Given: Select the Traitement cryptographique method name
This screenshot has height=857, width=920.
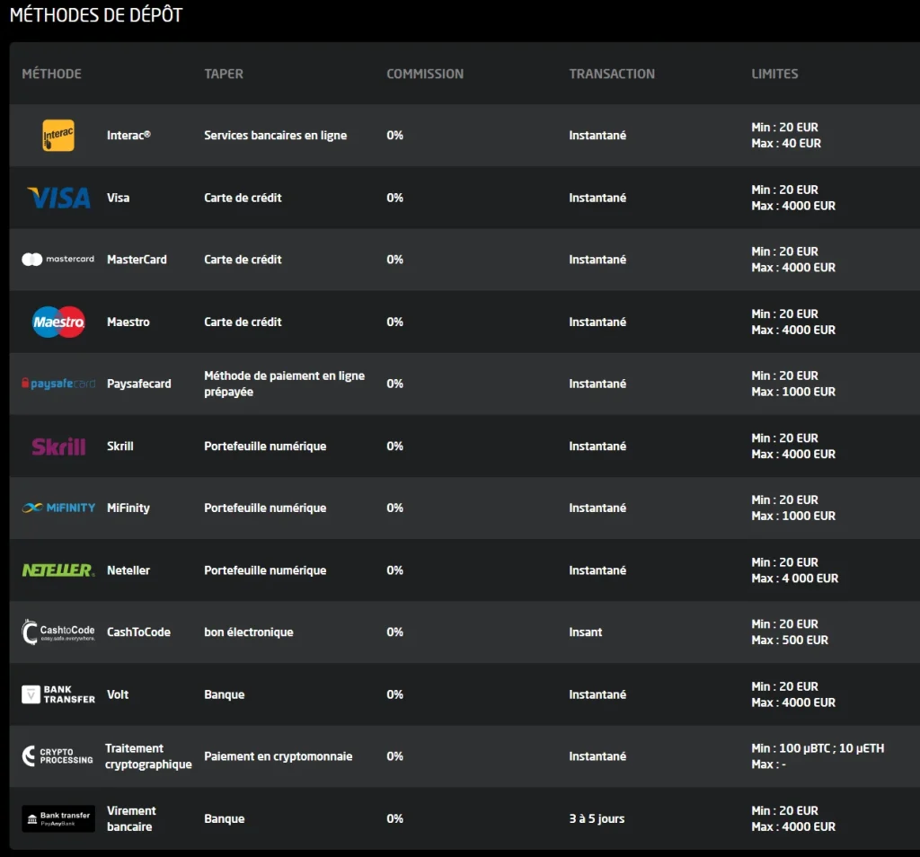Looking at the screenshot, I should (x=148, y=756).
